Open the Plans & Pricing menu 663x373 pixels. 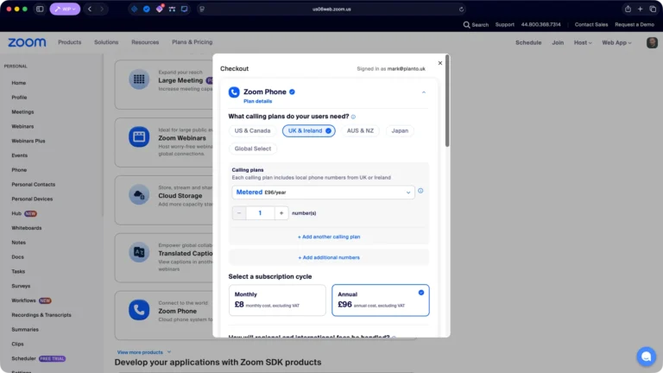click(x=192, y=42)
